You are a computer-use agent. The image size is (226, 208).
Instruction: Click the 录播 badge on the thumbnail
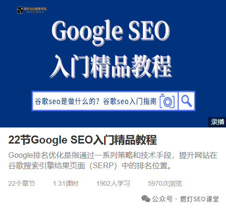[x=217, y=122]
